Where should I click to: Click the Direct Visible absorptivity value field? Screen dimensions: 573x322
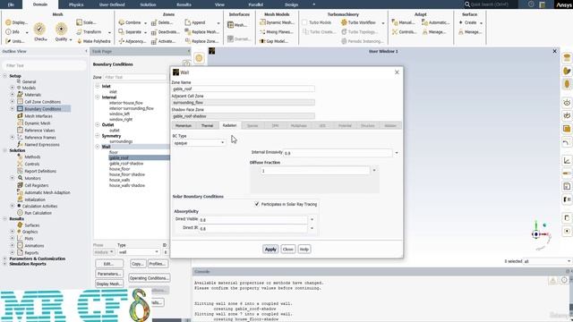pos(252,220)
